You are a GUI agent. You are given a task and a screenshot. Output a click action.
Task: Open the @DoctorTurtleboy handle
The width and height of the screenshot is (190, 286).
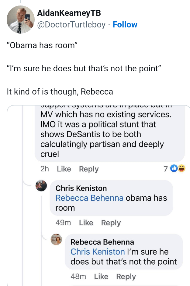click(71, 24)
